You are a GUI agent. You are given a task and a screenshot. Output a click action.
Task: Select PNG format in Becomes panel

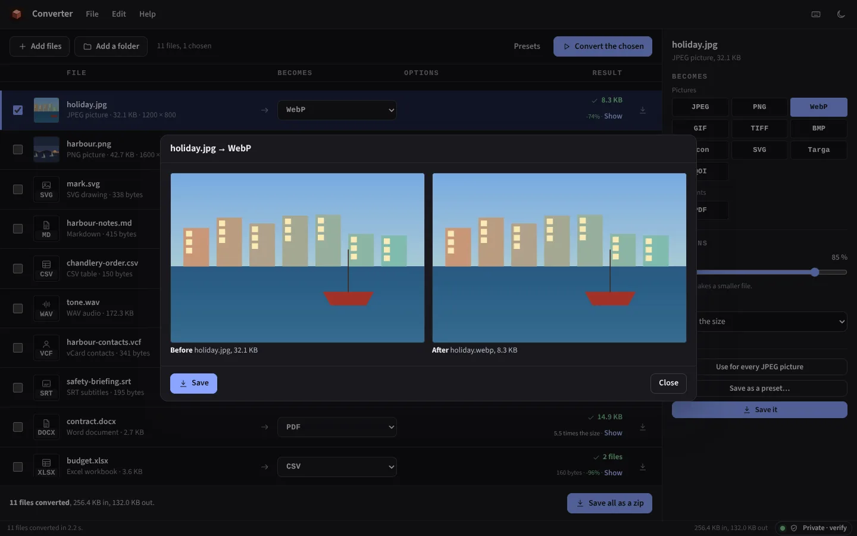[759, 107]
